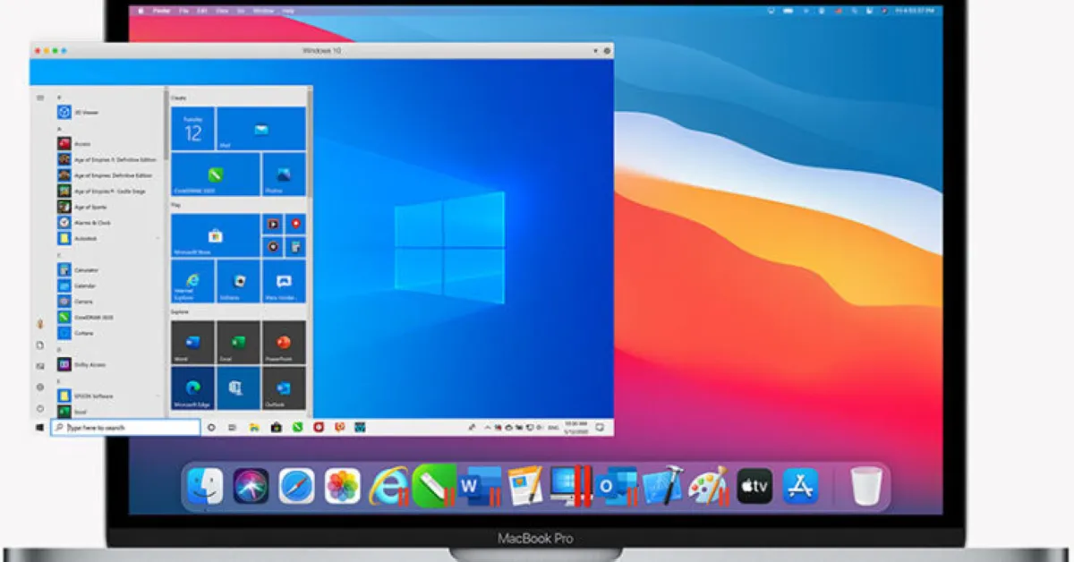
Task: Open the File menu in macOS menu bar
Action: [x=183, y=11]
